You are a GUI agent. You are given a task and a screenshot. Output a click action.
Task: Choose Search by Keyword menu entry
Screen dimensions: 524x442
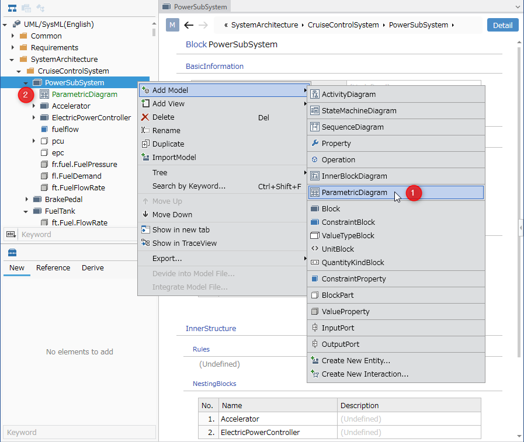[223, 186]
